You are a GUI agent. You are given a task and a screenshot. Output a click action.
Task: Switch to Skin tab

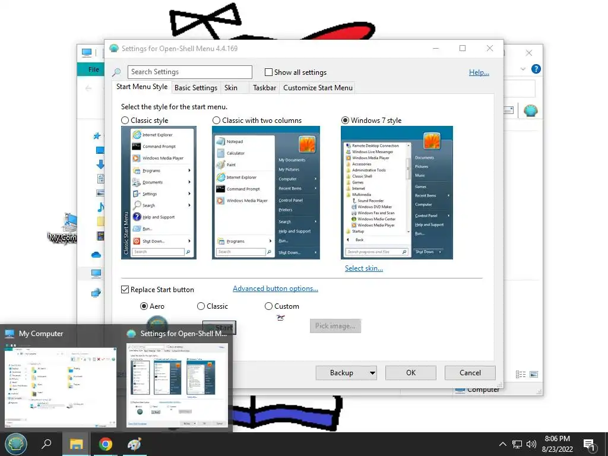pos(231,88)
